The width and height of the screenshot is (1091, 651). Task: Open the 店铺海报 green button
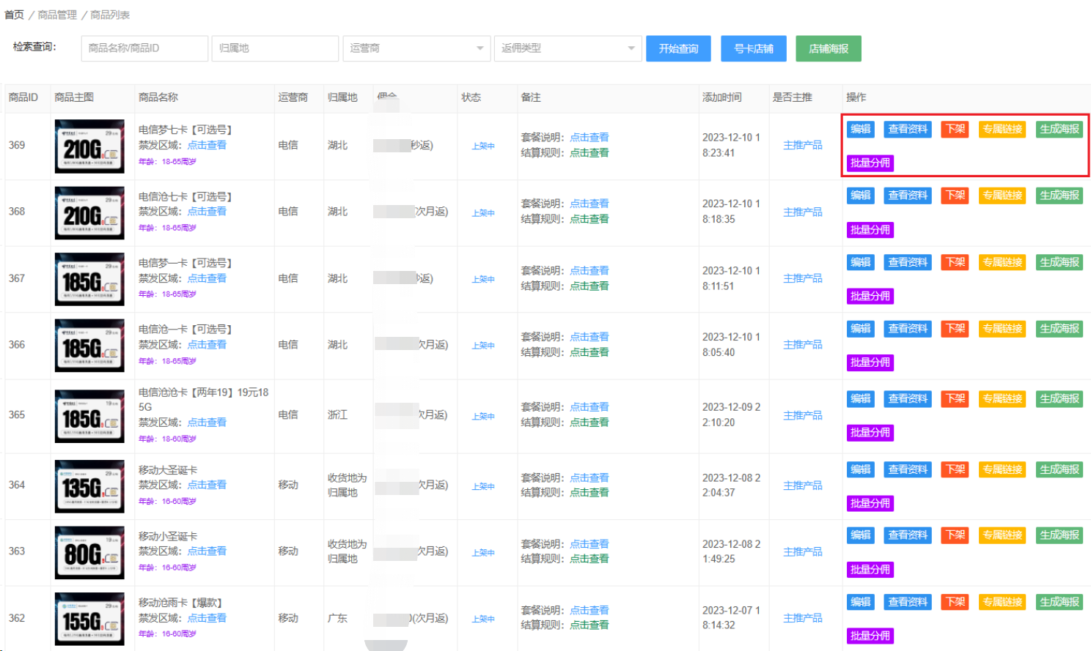828,48
